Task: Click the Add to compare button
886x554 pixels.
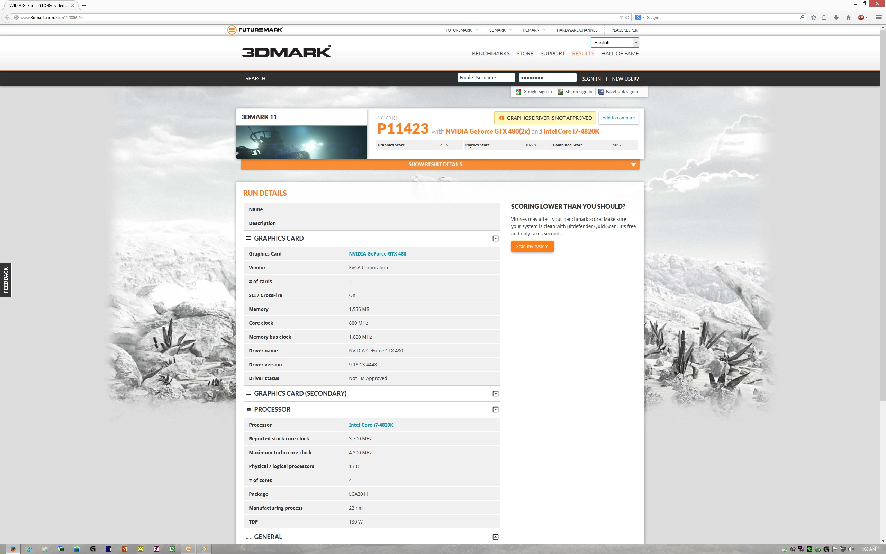Action: pyautogui.click(x=618, y=118)
